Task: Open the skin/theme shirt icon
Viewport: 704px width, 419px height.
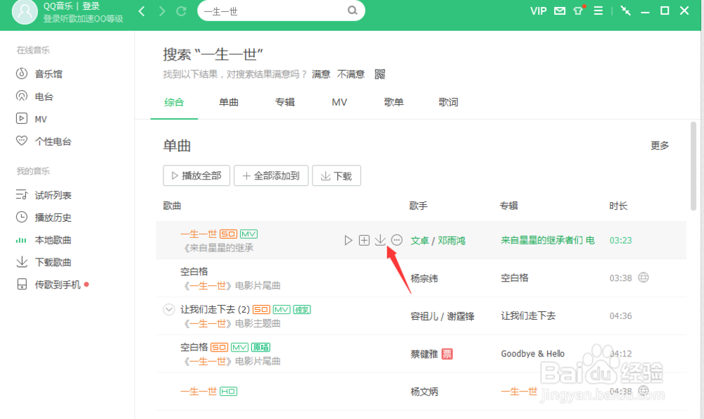Action: click(578, 11)
